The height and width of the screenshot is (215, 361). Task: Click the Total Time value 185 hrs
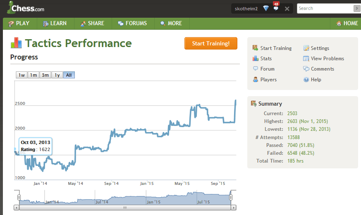click(x=295, y=161)
